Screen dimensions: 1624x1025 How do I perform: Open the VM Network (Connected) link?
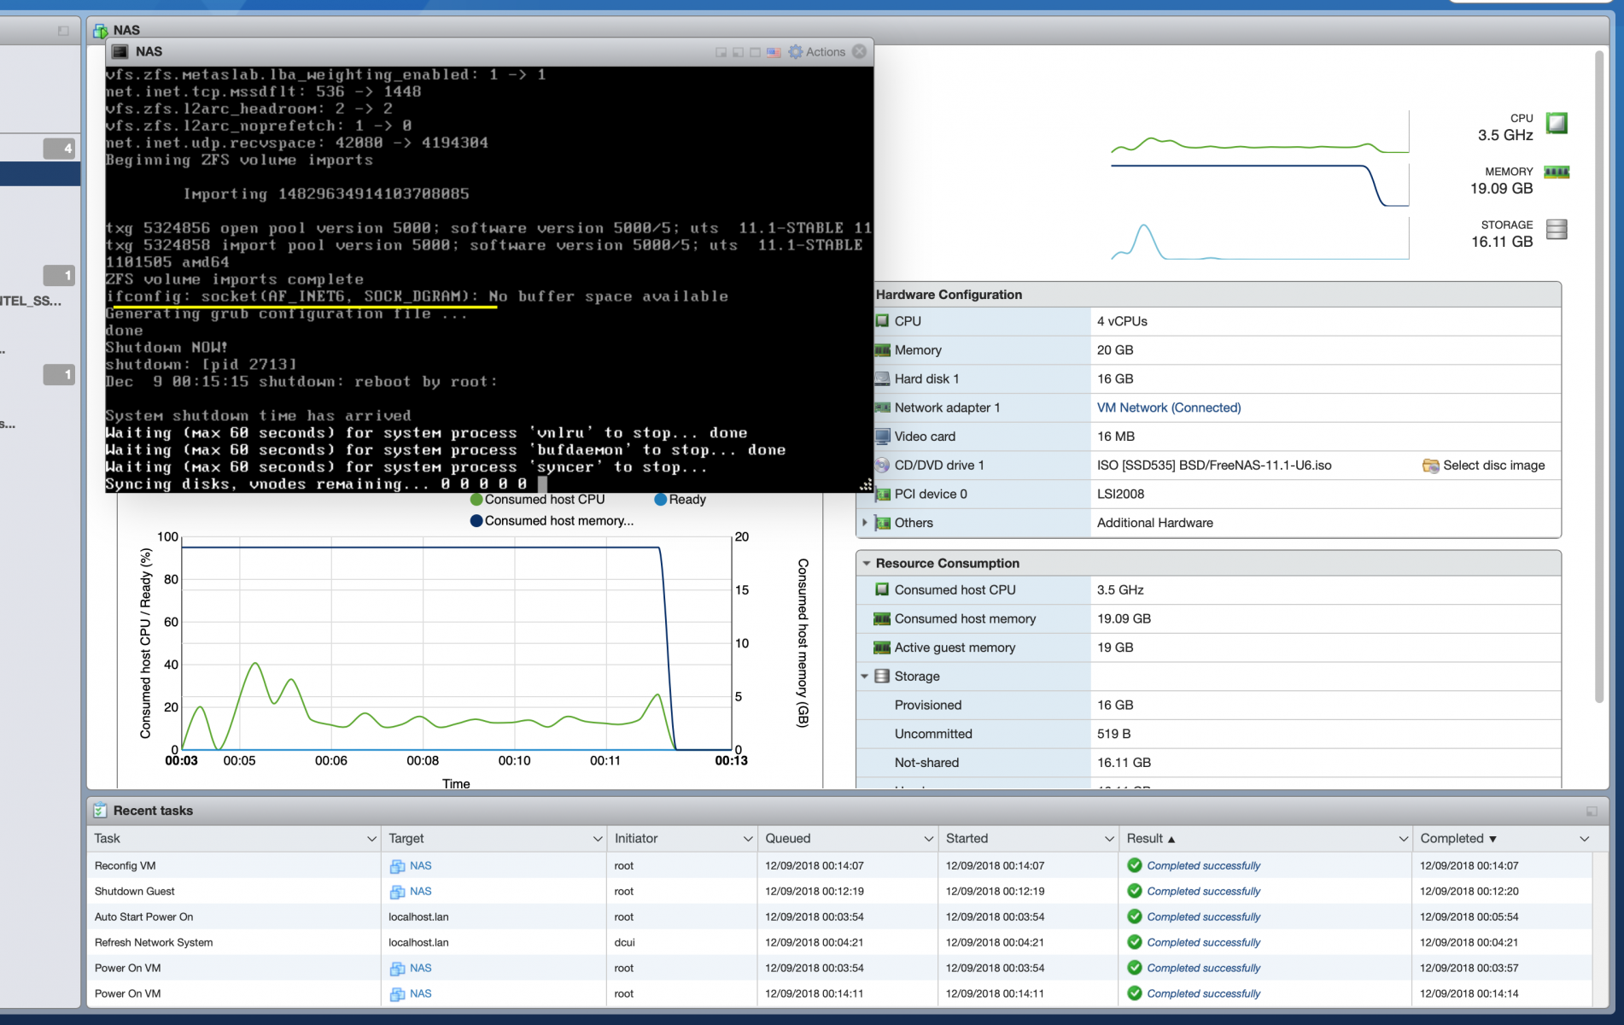[x=1169, y=408]
